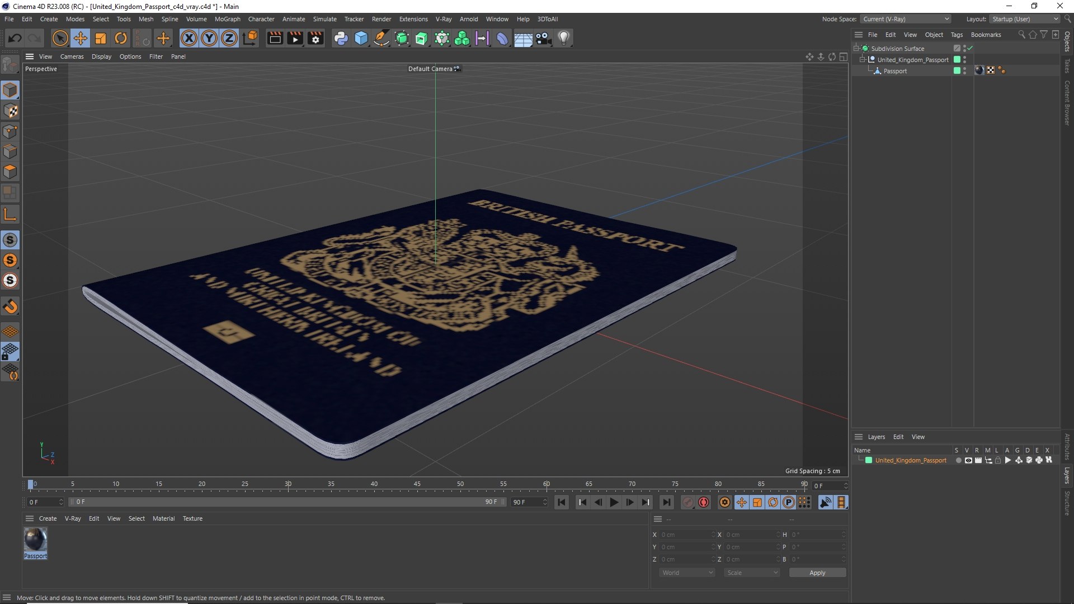Activate the Scale tool in top toolbar
Image resolution: width=1074 pixels, height=604 pixels.
tap(101, 38)
